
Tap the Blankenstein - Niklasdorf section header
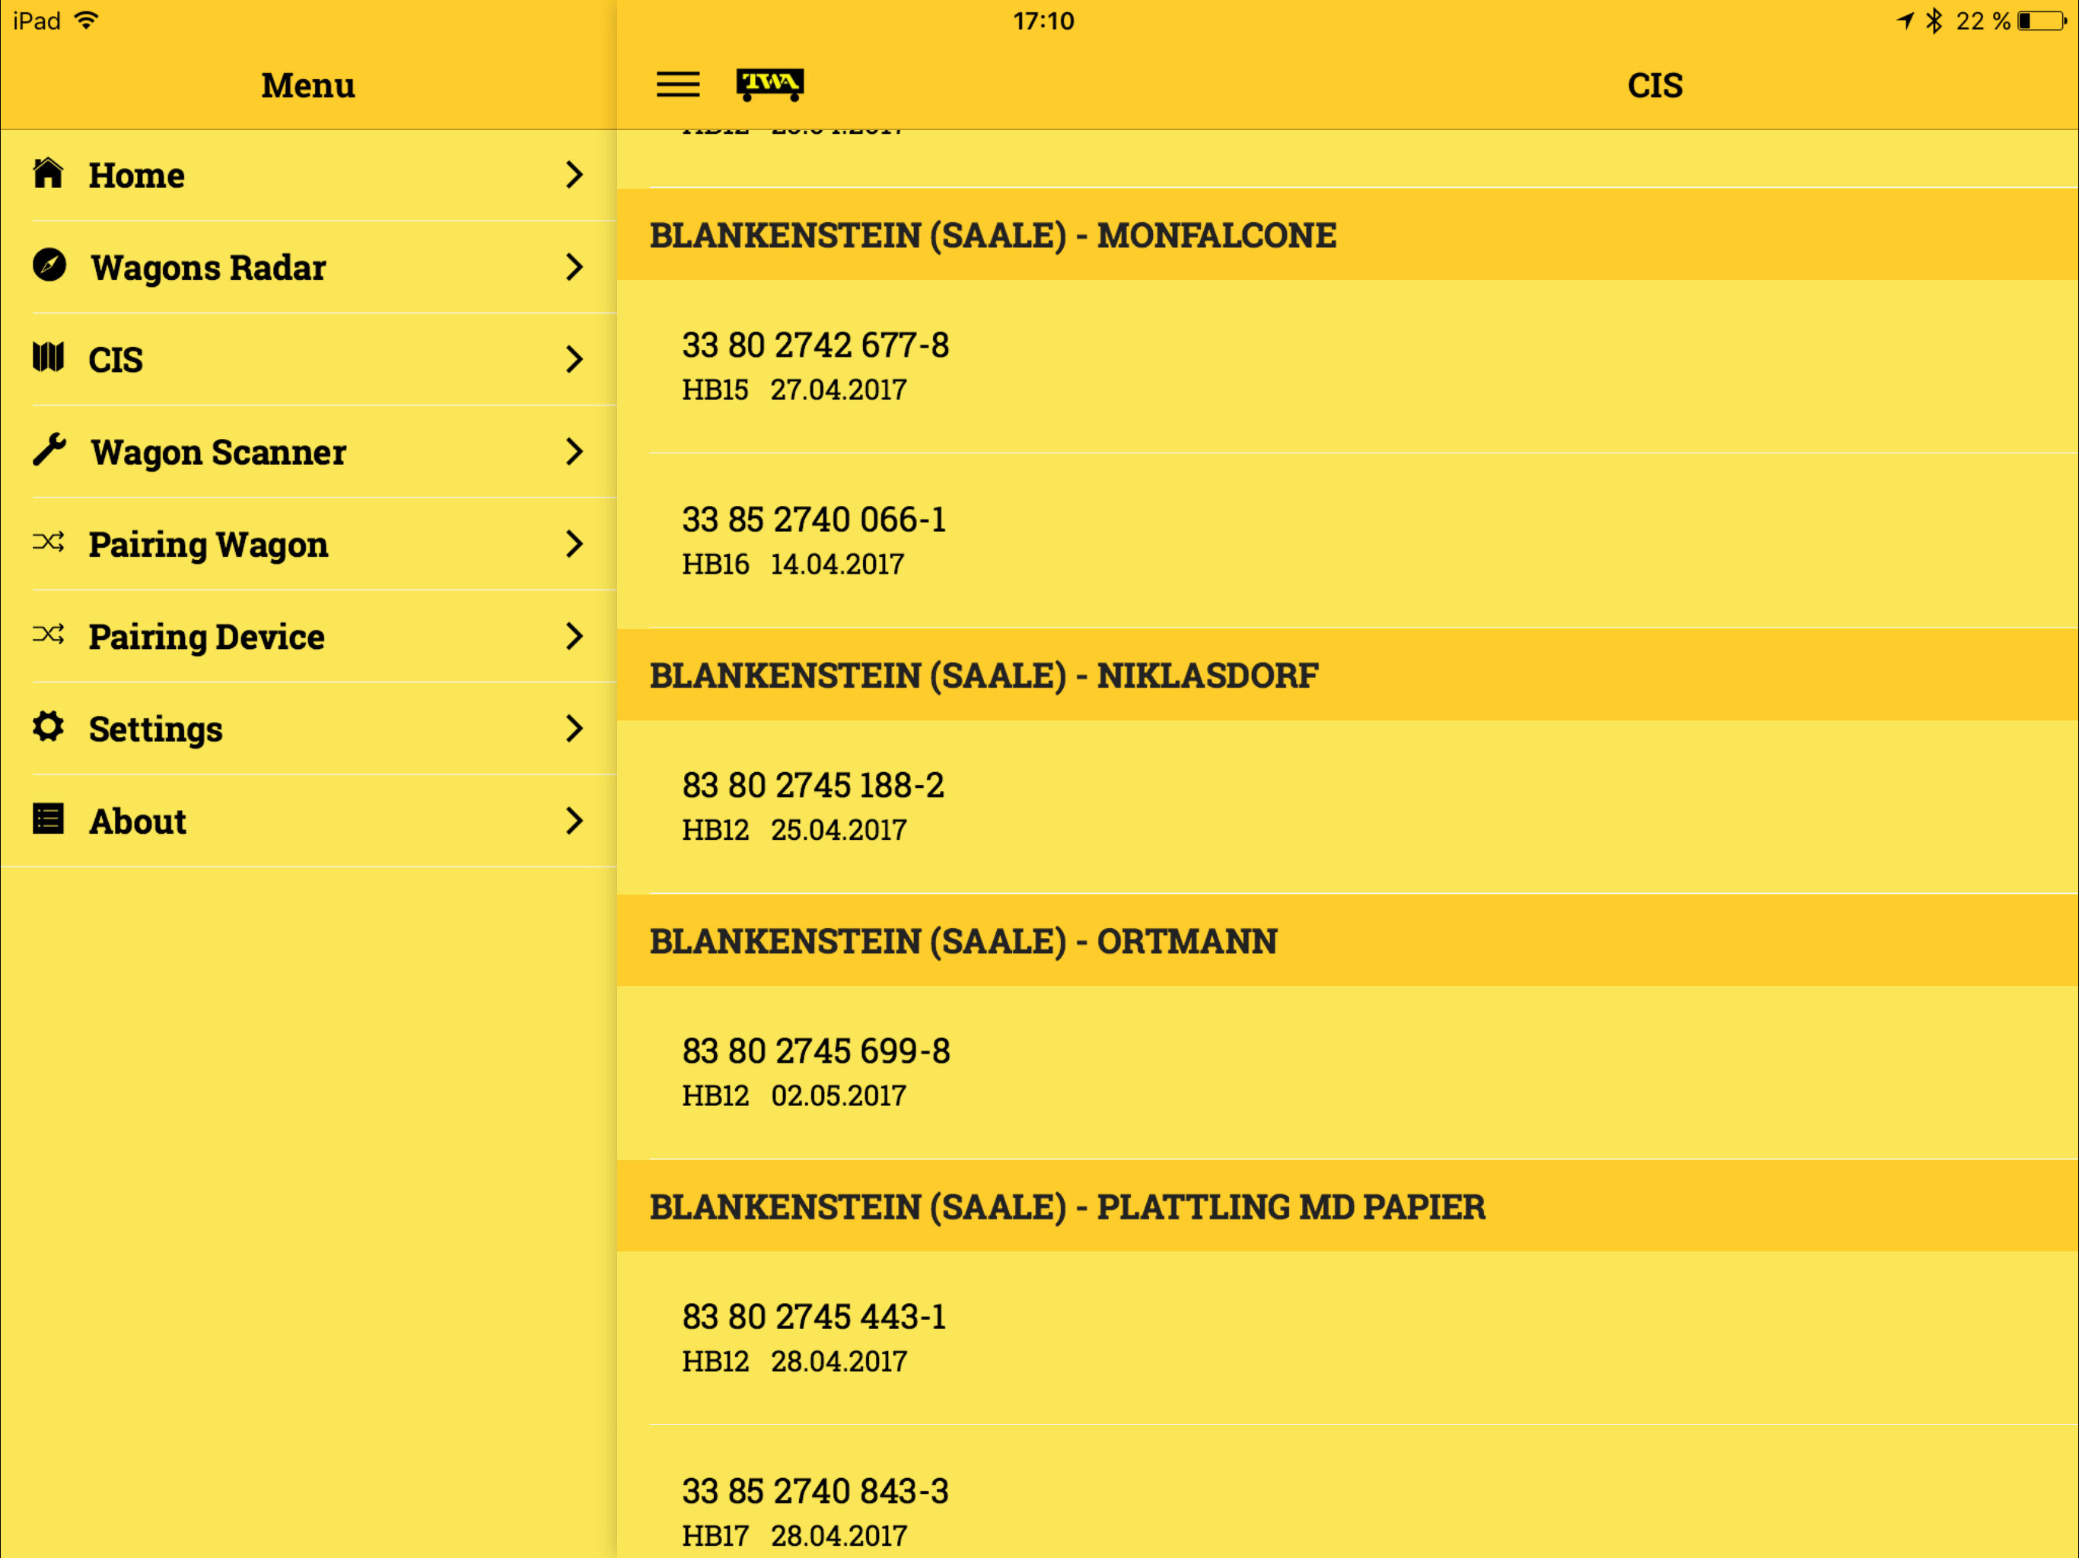click(1348, 675)
